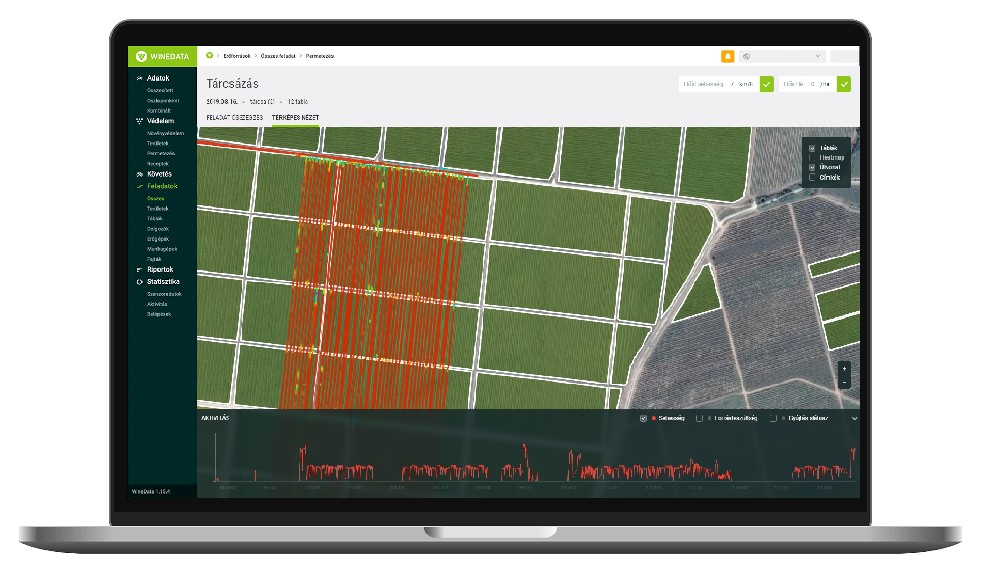981x573 pixels.
Task: Open the language dropdown in header
Action: (x=782, y=56)
